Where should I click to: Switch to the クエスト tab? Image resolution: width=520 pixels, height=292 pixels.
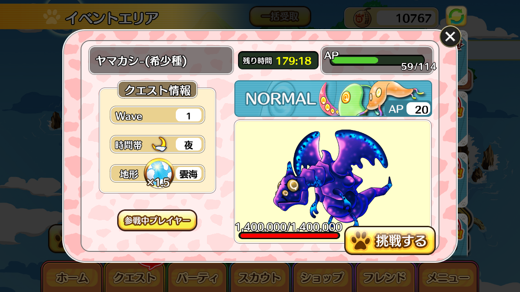click(x=135, y=277)
